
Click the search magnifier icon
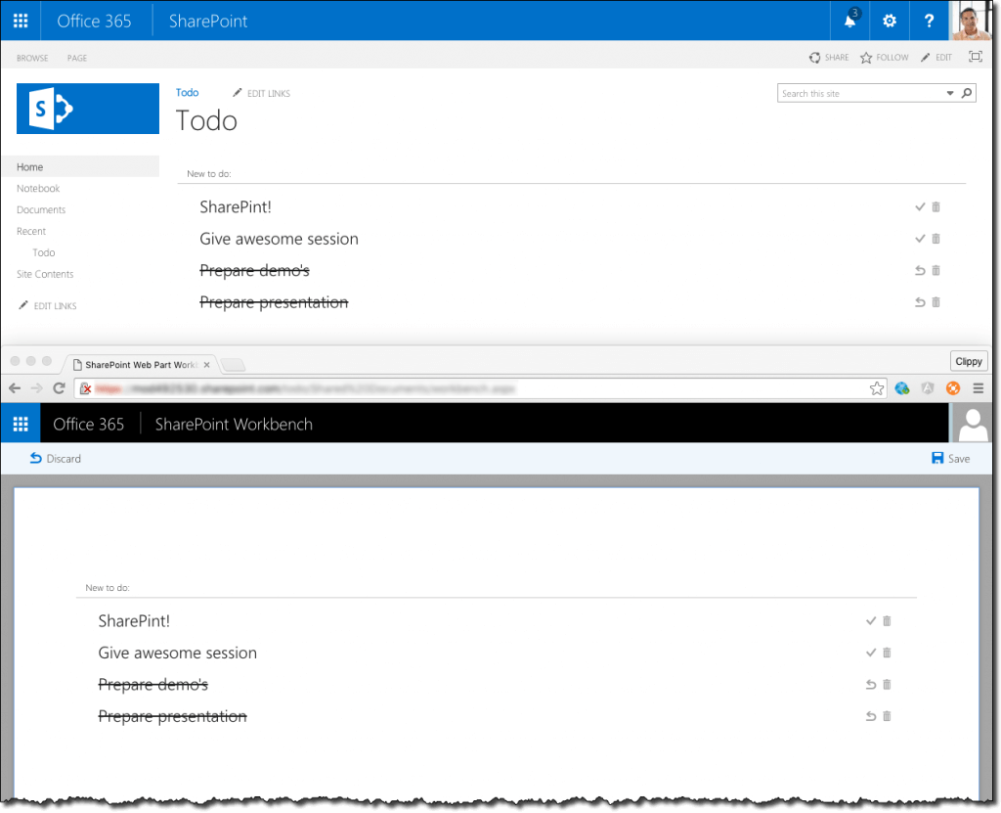click(967, 92)
